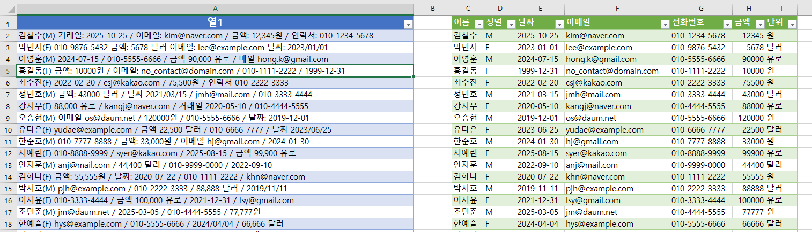Open the 이름 column filter dropdown
This screenshot has width=812, height=232.
[478, 24]
